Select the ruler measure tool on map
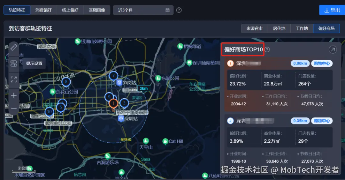 [x=14, y=48]
